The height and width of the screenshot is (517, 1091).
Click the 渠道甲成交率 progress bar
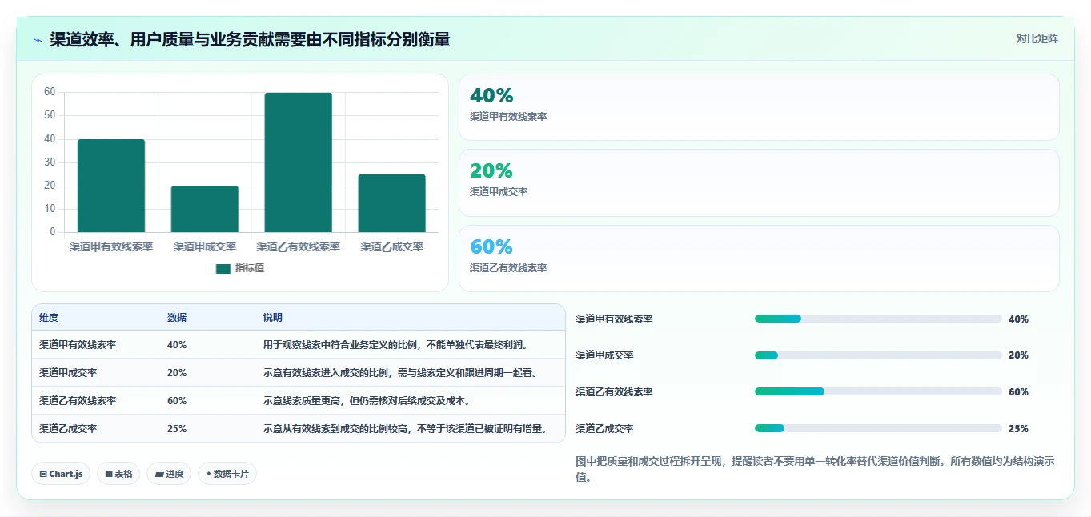878,355
